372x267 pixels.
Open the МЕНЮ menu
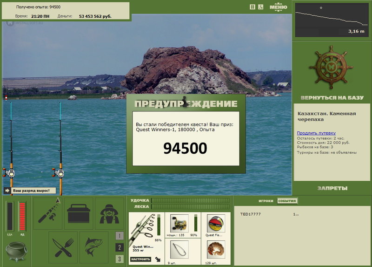[278, 7]
